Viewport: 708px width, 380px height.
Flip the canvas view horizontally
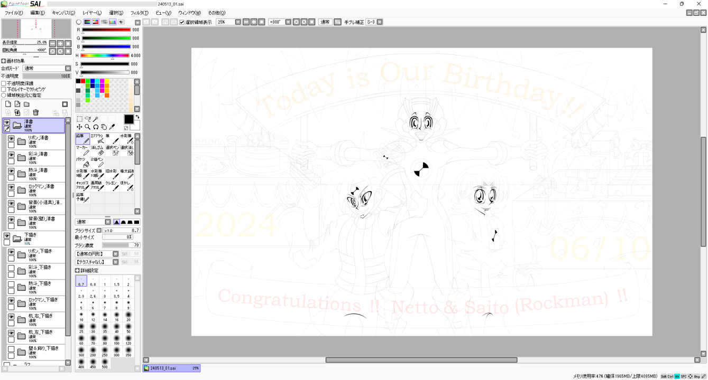click(338, 22)
